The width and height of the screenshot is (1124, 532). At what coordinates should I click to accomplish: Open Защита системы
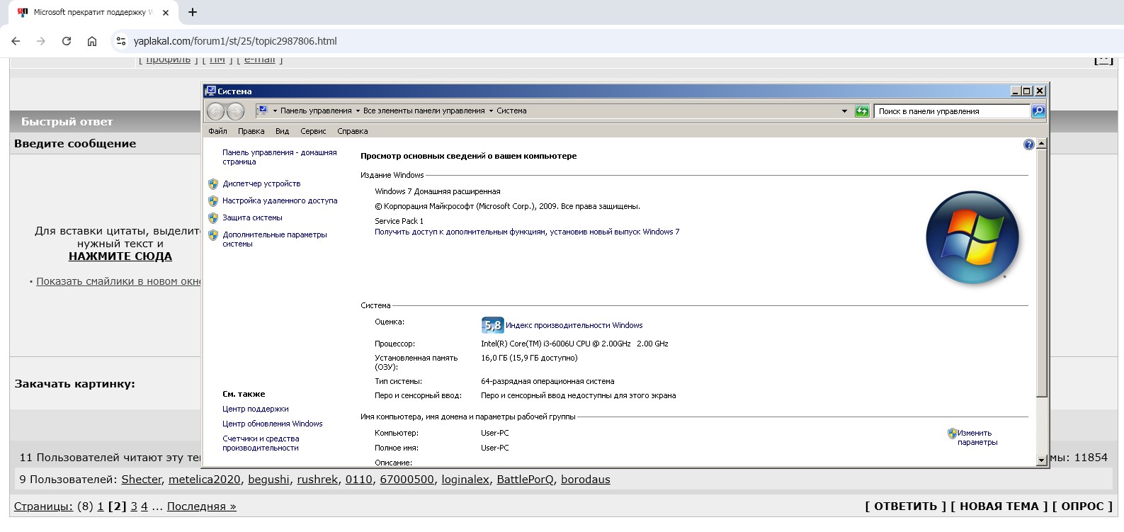pyautogui.click(x=252, y=217)
